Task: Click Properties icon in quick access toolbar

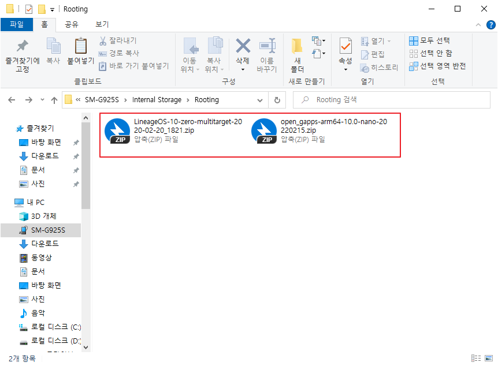Action: (x=29, y=9)
